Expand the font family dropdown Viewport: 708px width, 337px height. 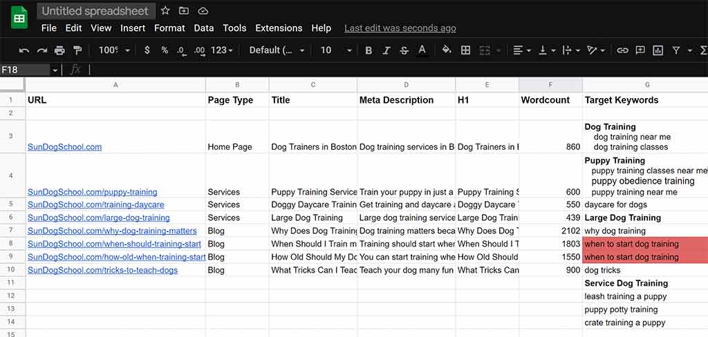coord(277,50)
